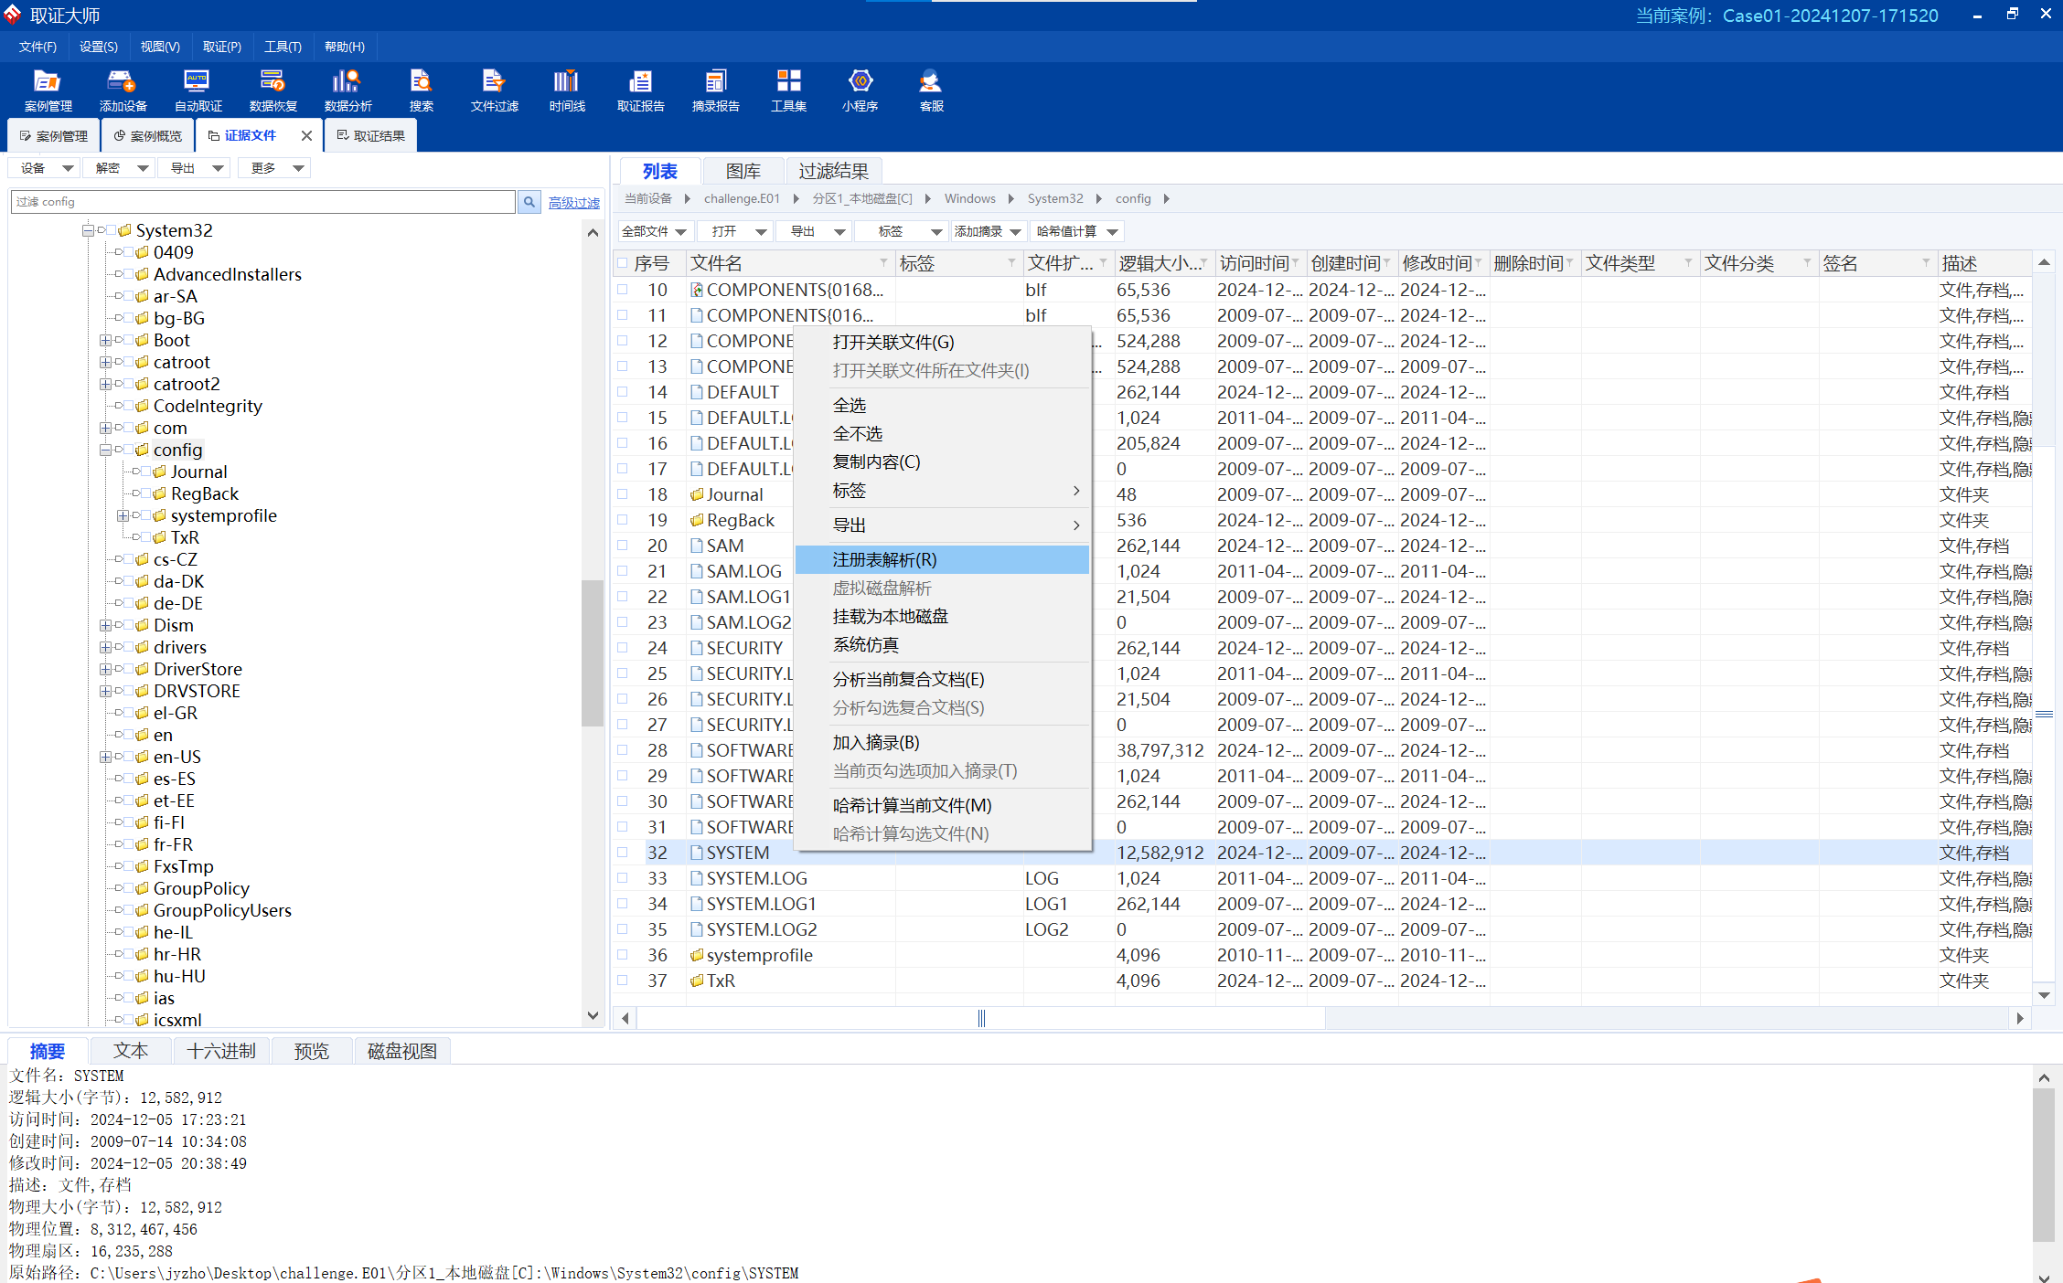The width and height of the screenshot is (2063, 1283).
Task: Switch to the 十六进制 tab
Action: [221, 1051]
